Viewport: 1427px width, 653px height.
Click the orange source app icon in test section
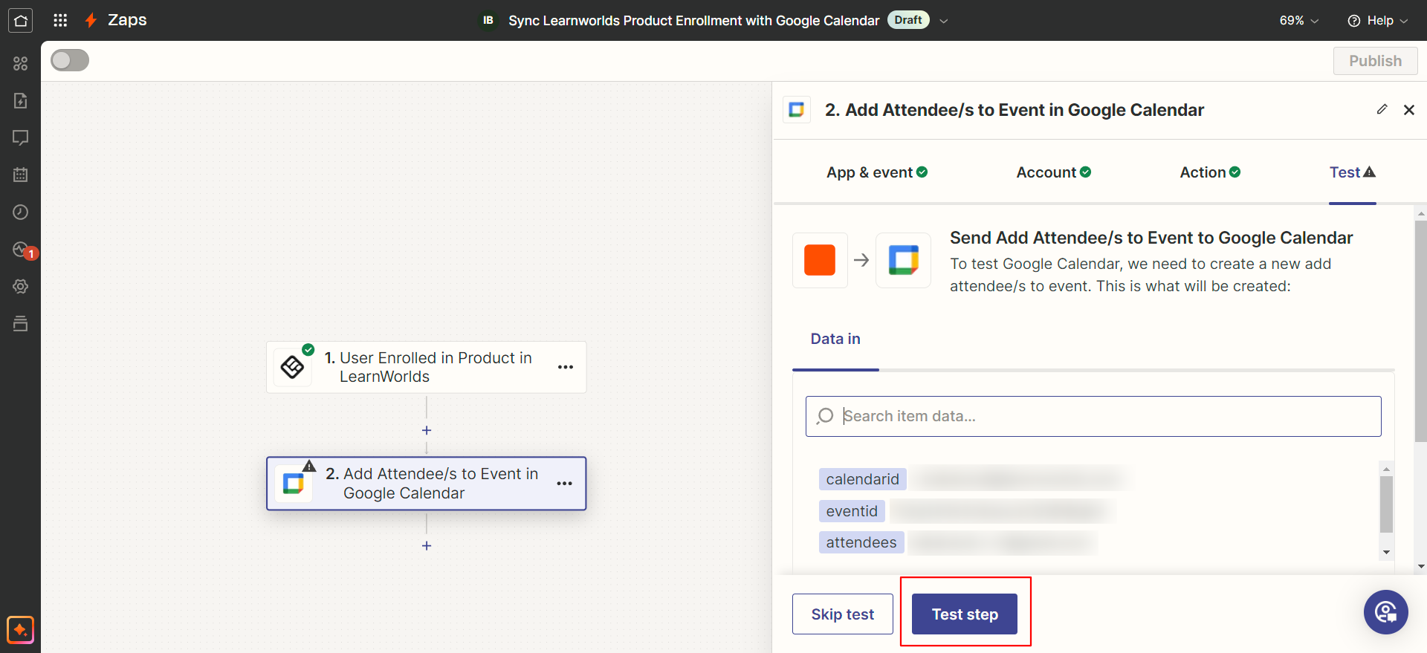click(820, 260)
